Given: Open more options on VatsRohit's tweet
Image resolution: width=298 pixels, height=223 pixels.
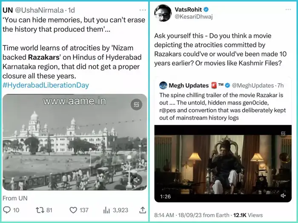Looking at the screenshot, I should (x=288, y=9).
